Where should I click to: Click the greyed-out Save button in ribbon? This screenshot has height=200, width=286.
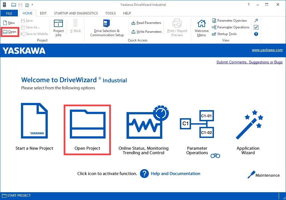(x=27, y=21)
